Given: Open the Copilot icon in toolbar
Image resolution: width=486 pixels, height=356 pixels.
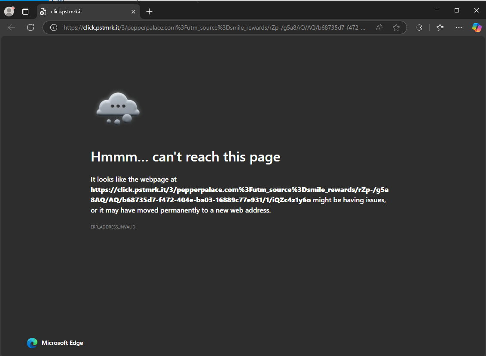Looking at the screenshot, I should pyautogui.click(x=477, y=27).
